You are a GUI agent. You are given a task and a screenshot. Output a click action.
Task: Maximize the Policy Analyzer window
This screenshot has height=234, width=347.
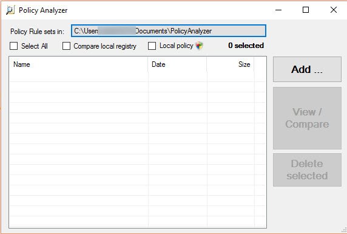point(306,10)
